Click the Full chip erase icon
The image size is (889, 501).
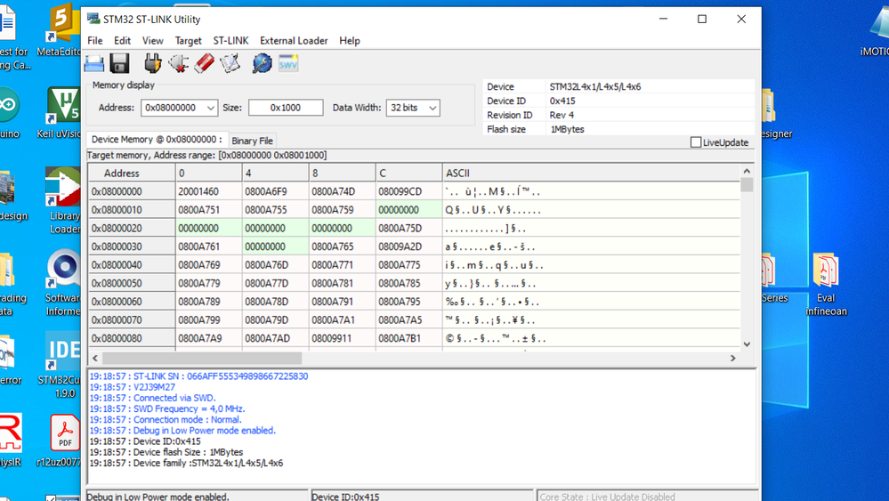pyautogui.click(x=204, y=63)
